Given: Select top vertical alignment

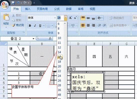Looking at the screenshot, I should coord(83,18).
